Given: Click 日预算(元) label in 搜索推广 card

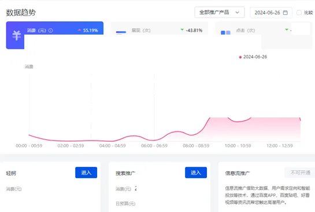Looking at the screenshot, I should 125,203.
